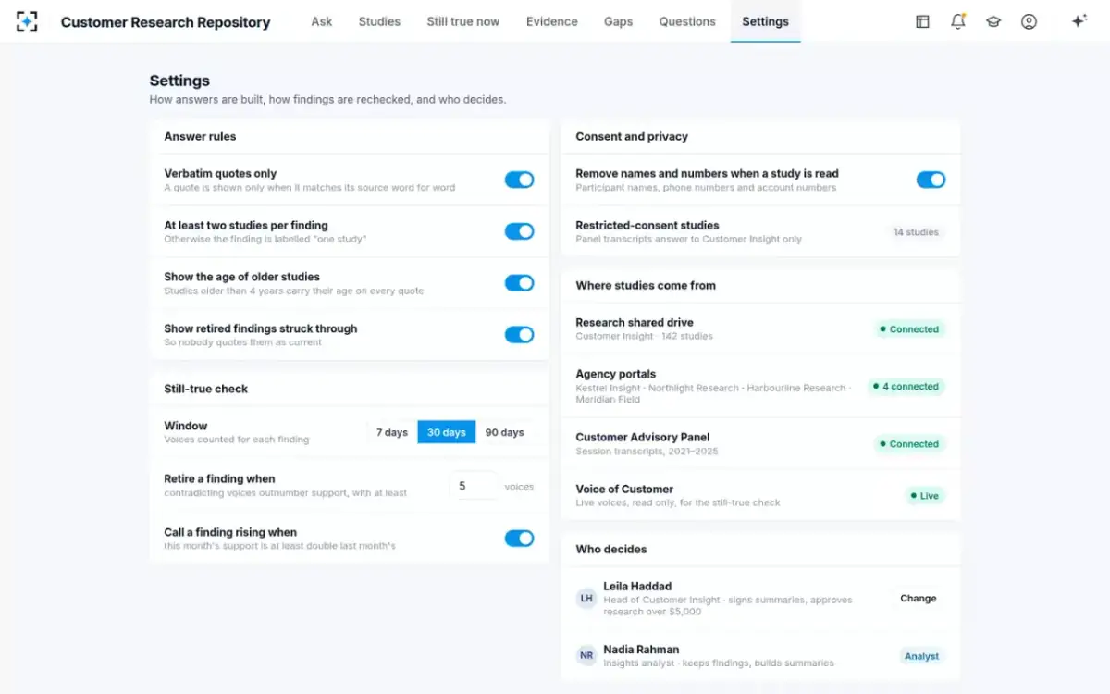Click the Retire a finding when label

[x=219, y=478]
